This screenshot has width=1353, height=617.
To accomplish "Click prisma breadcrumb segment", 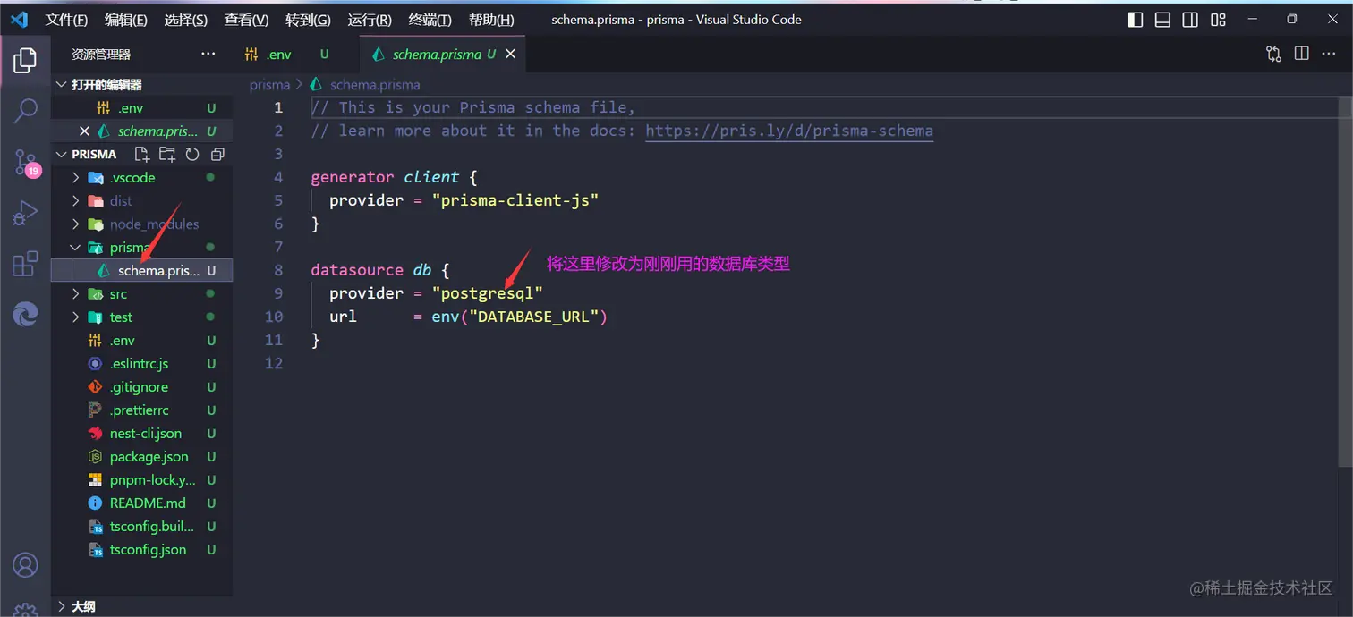I will pos(269,85).
